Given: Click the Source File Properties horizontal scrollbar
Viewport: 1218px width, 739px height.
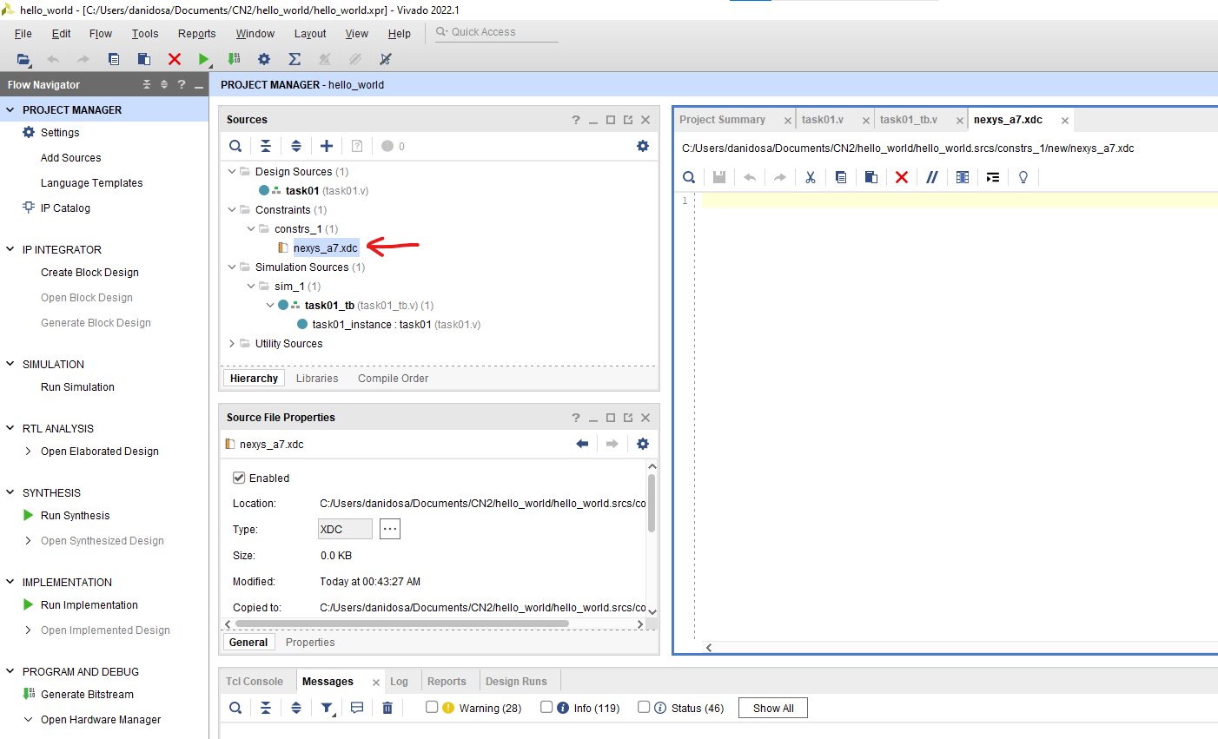Looking at the screenshot, I should [401, 624].
